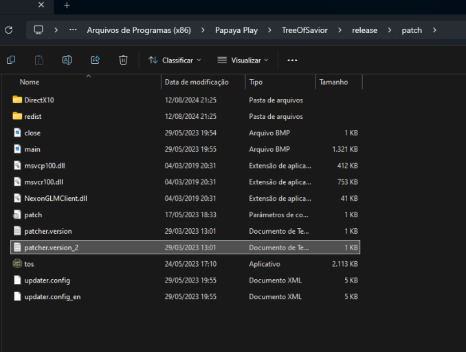Click the msvcp100.dll file name

(45, 166)
